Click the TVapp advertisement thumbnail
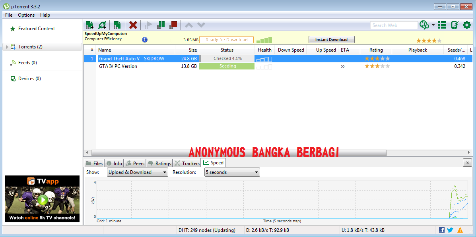This screenshot has width=476, height=237. pos(42,199)
